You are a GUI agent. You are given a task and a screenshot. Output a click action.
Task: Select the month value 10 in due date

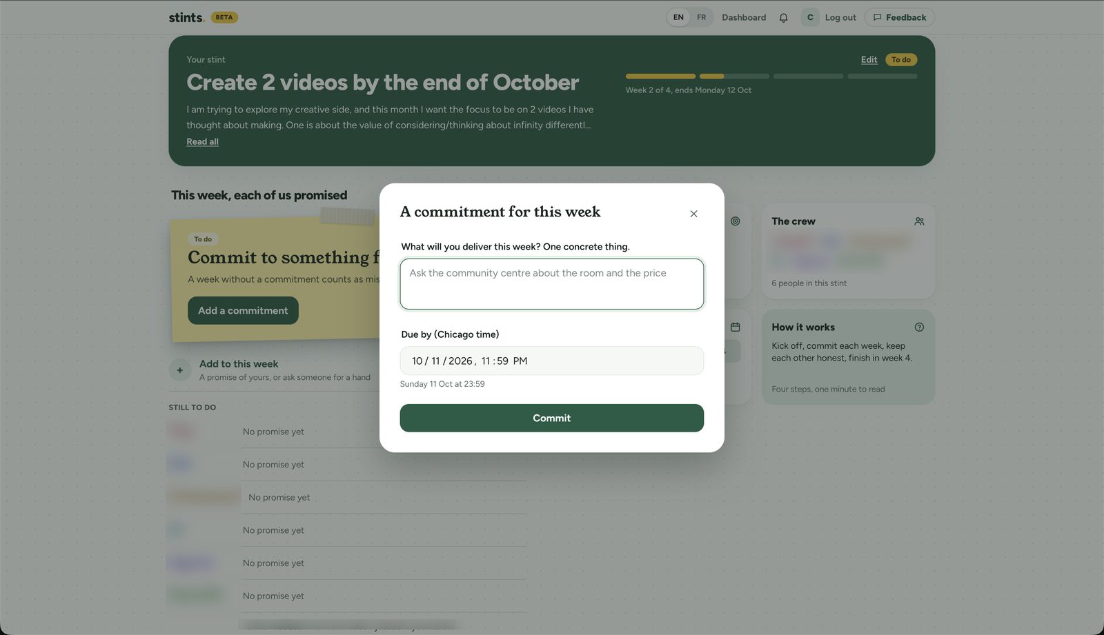click(417, 361)
